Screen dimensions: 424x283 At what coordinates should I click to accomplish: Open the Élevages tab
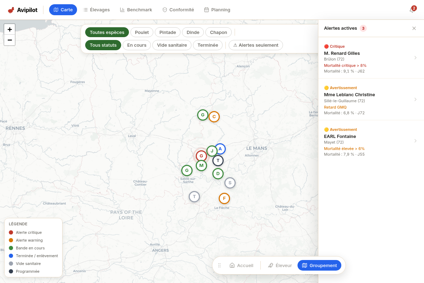[96, 10]
